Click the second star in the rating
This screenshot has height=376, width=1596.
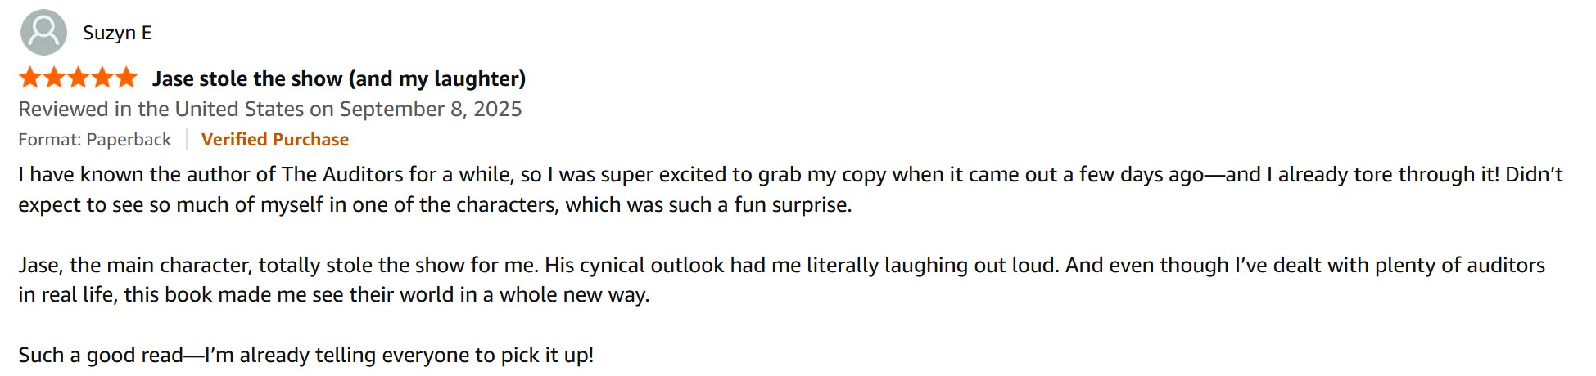[x=54, y=78]
